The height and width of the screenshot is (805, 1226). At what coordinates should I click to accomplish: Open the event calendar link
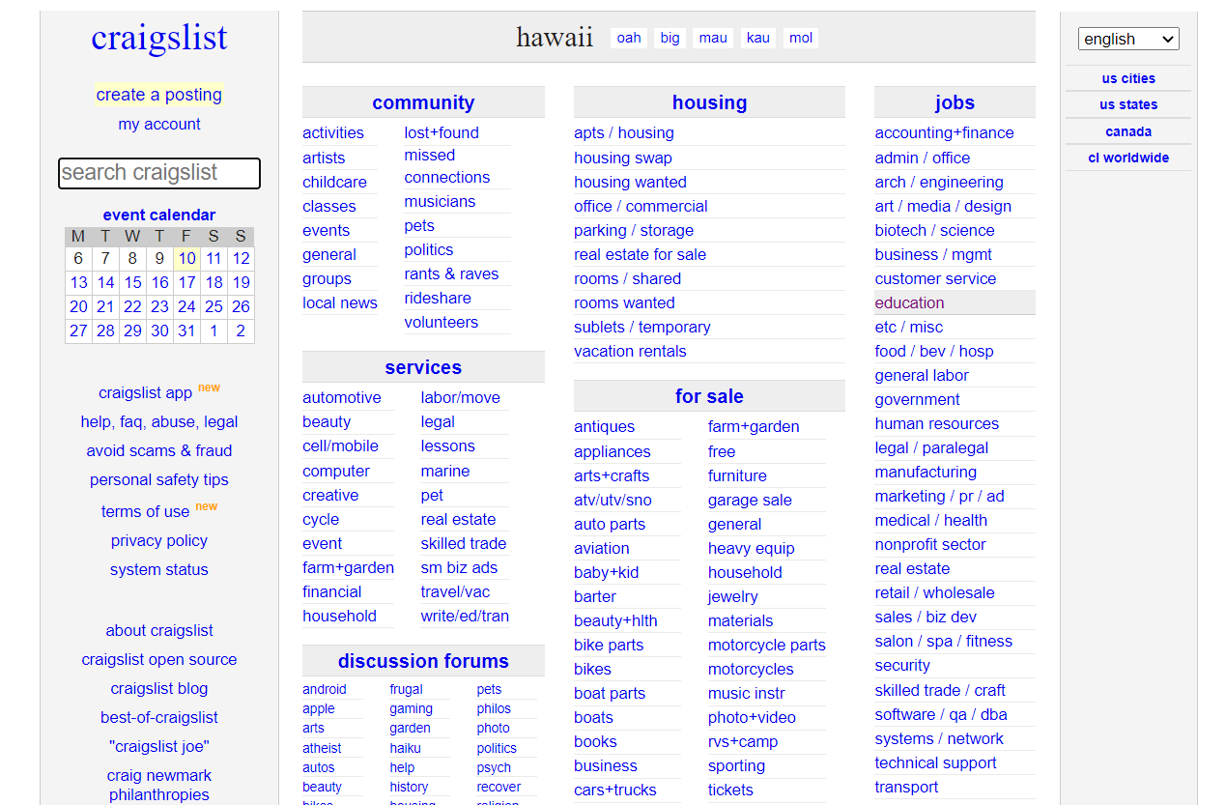(159, 215)
